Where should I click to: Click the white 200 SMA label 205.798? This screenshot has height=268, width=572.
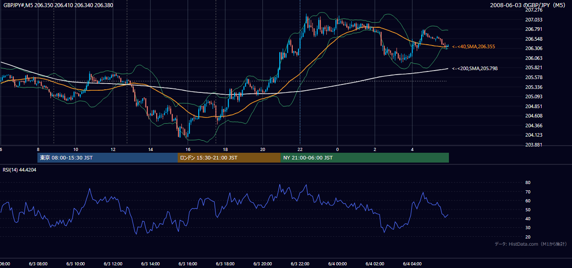point(475,68)
